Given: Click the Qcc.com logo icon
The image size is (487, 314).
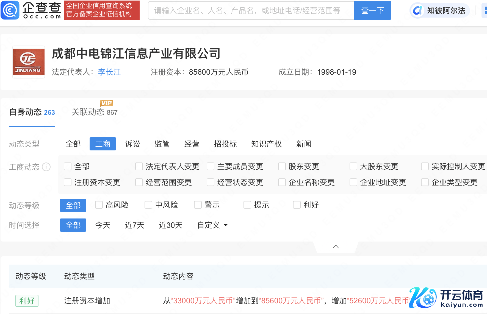Looking at the screenshot, I should 10,10.
